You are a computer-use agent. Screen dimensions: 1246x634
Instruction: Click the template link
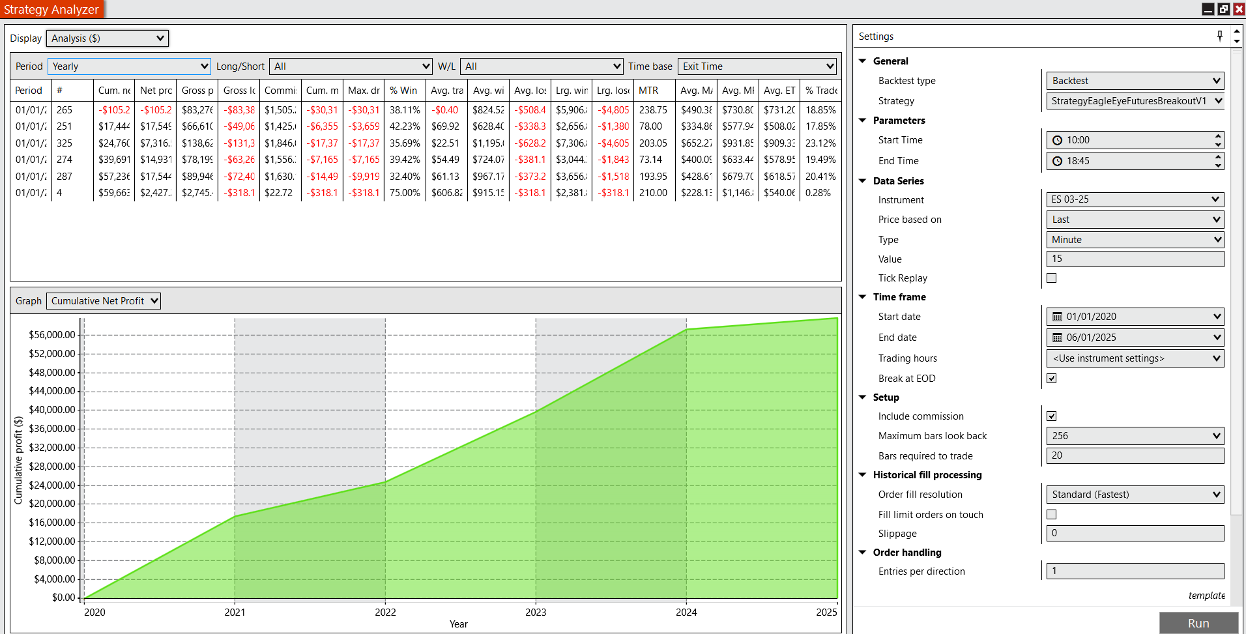point(1206,596)
